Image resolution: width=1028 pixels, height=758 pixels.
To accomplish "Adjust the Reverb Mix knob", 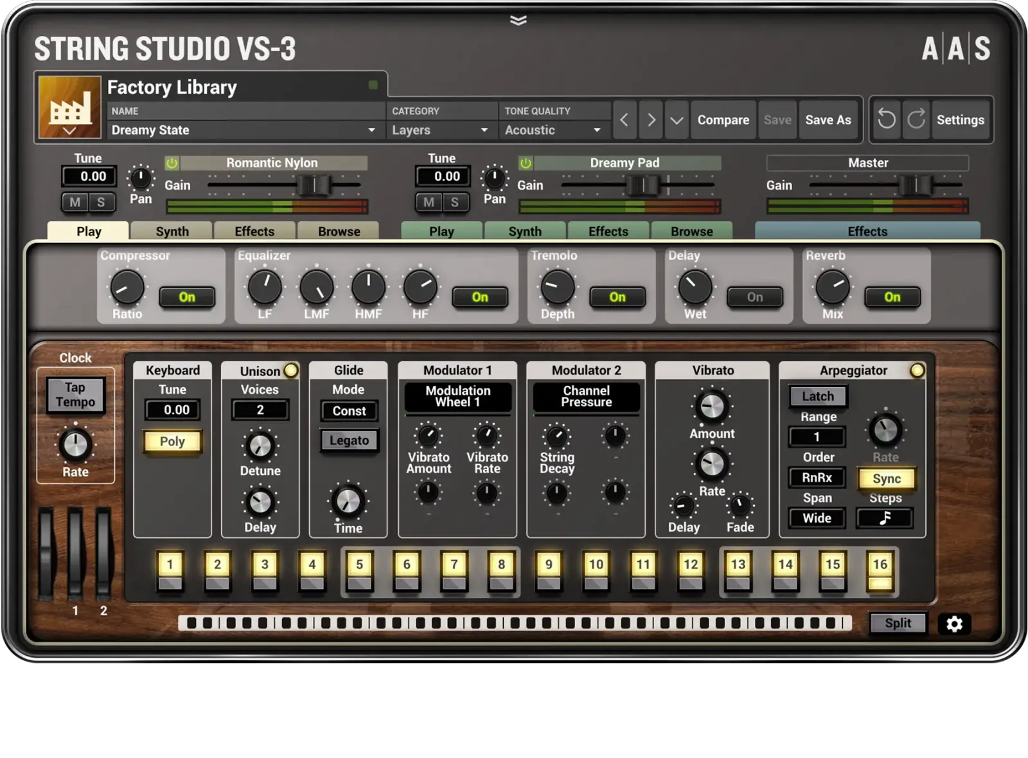I will click(833, 287).
